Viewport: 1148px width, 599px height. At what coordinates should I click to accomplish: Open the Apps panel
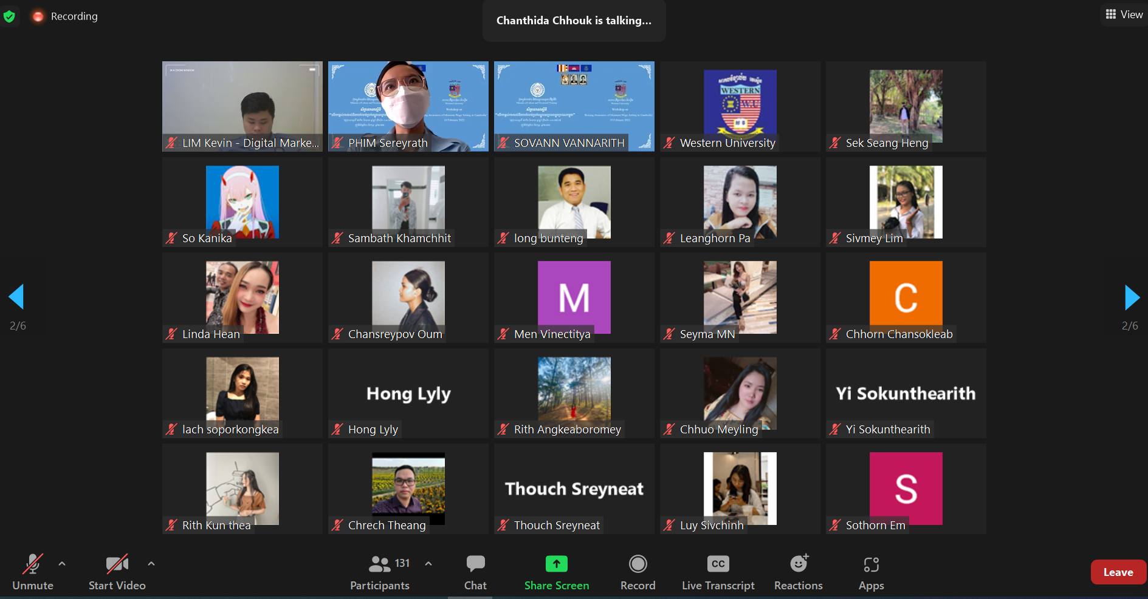871,564
